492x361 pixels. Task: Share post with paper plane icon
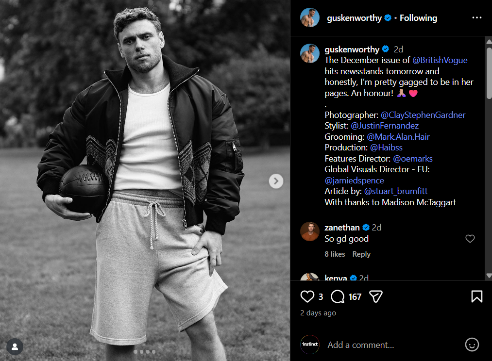click(x=376, y=296)
